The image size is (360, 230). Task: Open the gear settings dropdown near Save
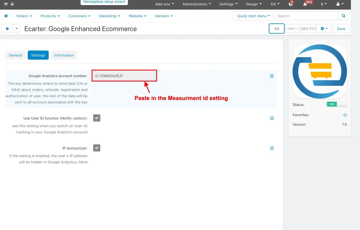(x=324, y=29)
